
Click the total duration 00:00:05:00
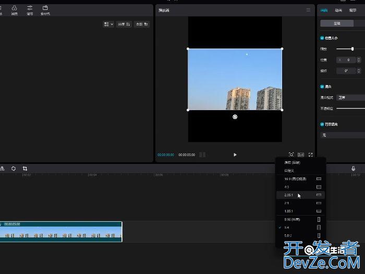[187, 154]
